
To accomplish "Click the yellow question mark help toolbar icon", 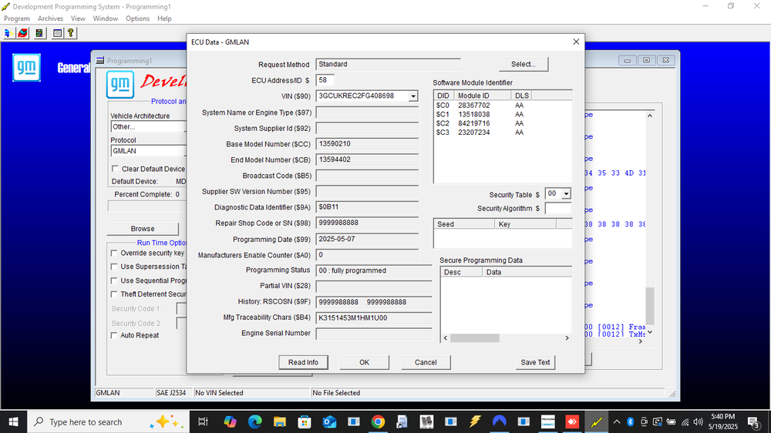I will (71, 33).
